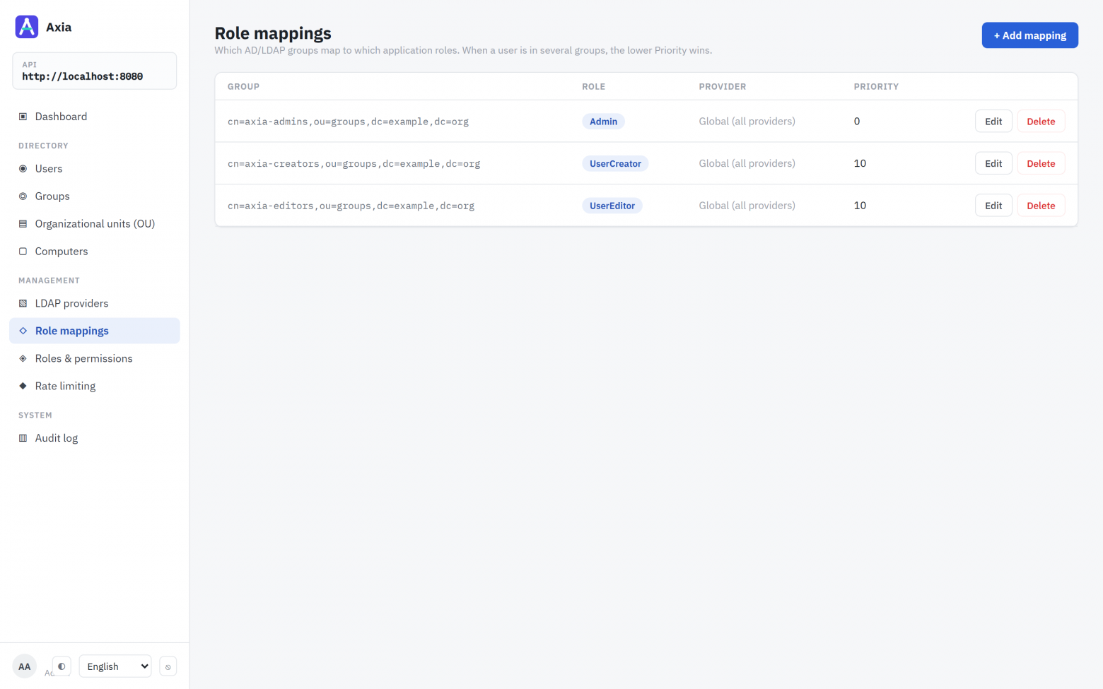The image size is (1103, 689).
Task: Click priority value 0 in the axia-admins row
Action: [857, 122]
